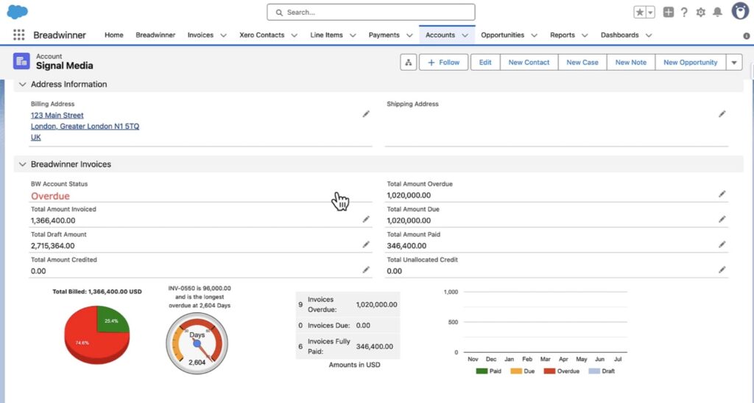Click the Salesforce cloud logo

click(18, 12)
